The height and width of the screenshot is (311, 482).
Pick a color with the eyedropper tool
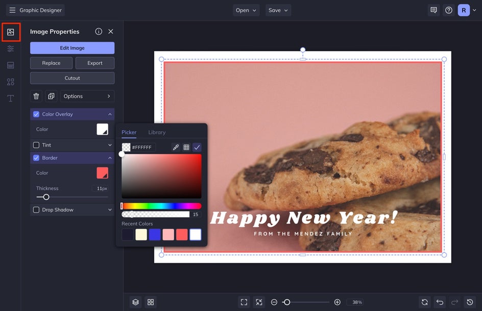click(x=176, y=147)
